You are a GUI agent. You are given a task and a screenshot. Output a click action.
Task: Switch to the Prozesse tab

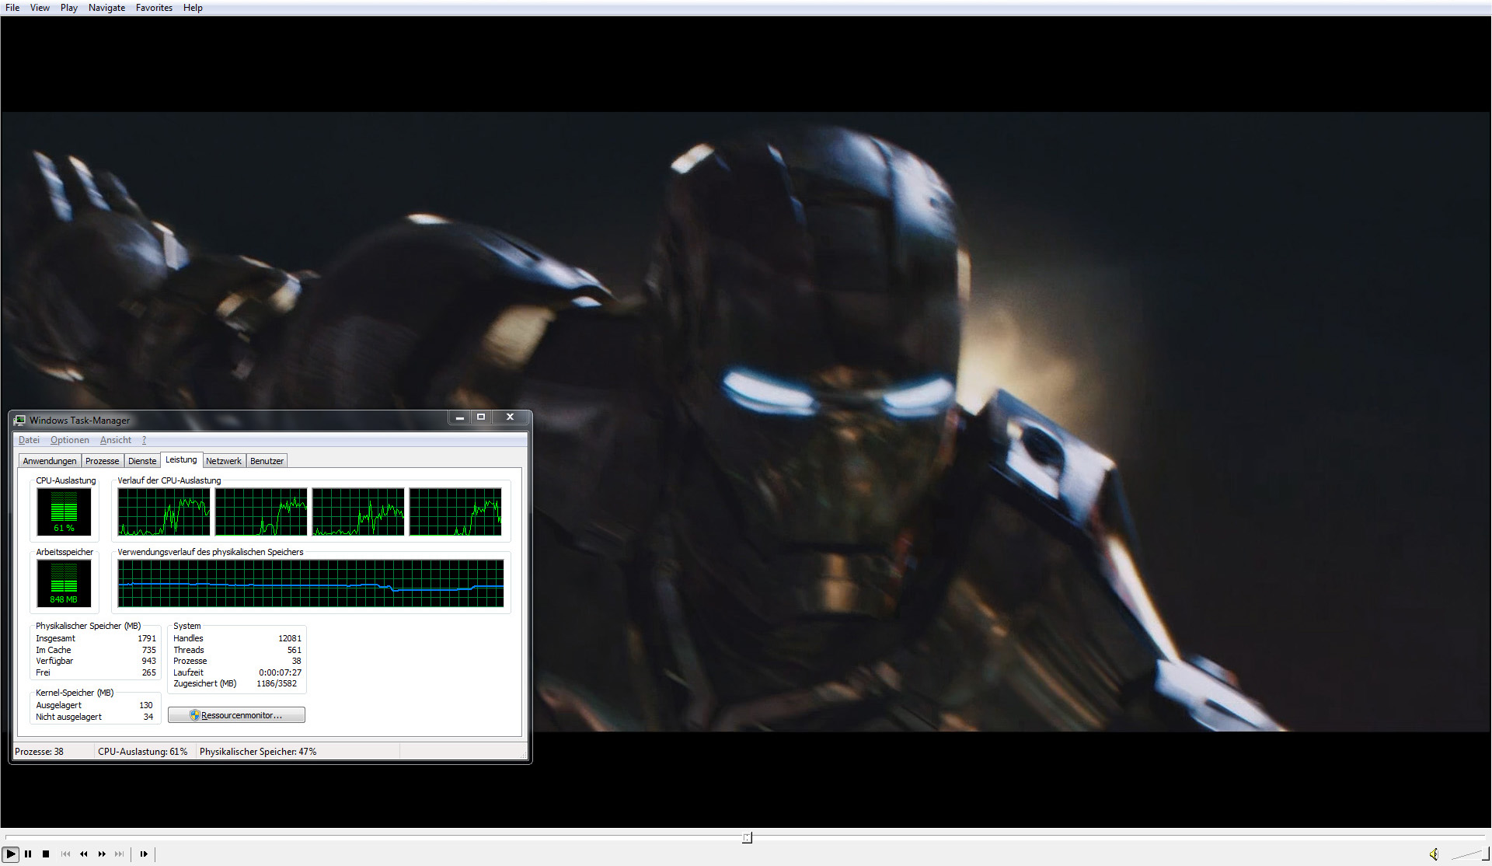(x=103, y=461)
